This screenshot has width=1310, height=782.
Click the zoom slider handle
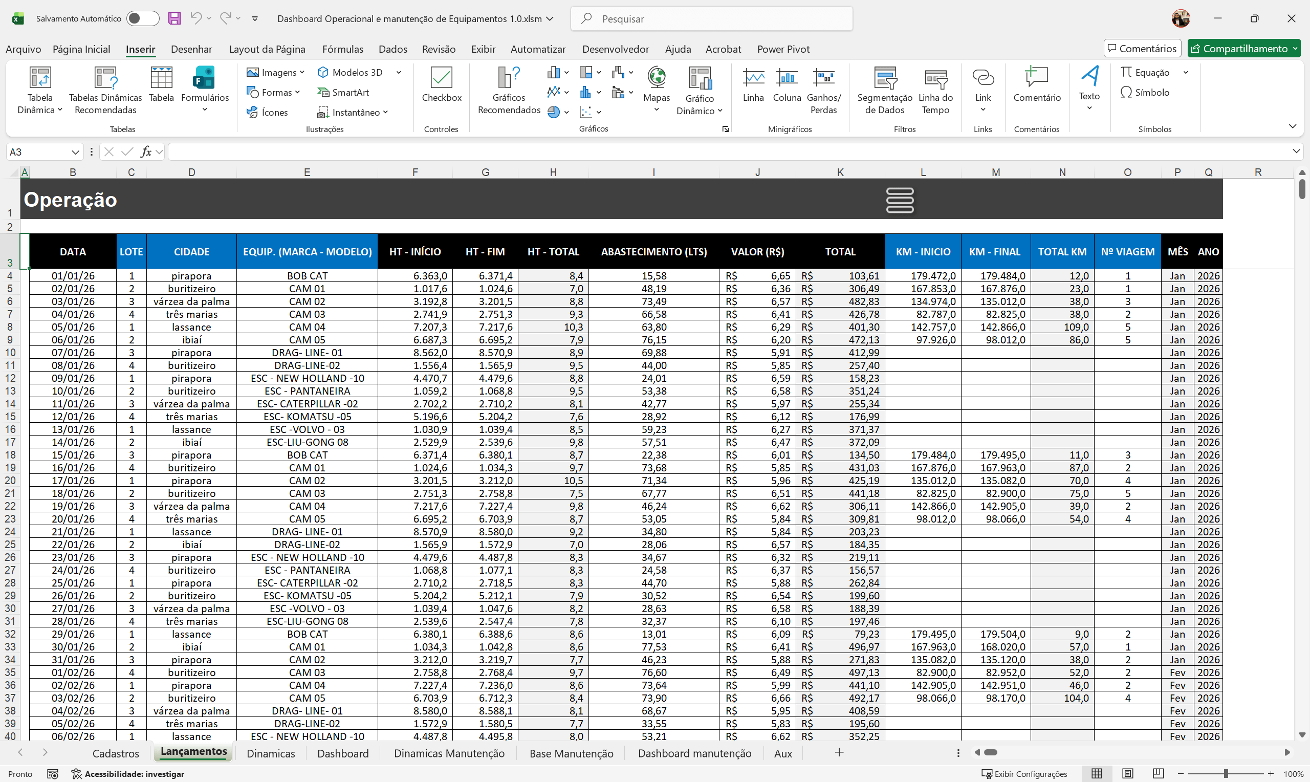[1226, 773]
